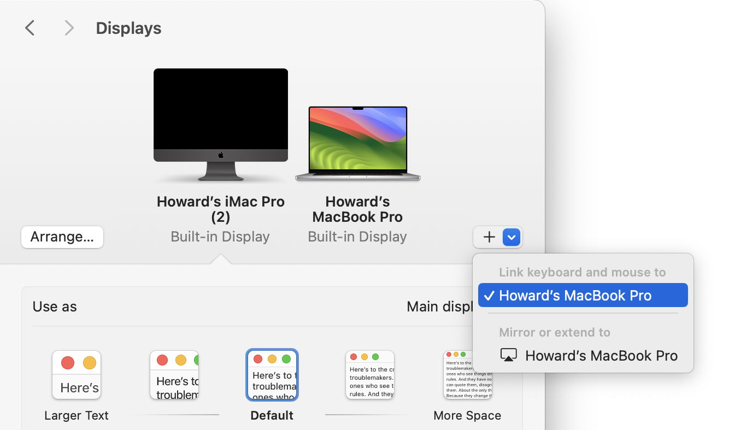Open the Arrange dialog

tap(62, 237)
